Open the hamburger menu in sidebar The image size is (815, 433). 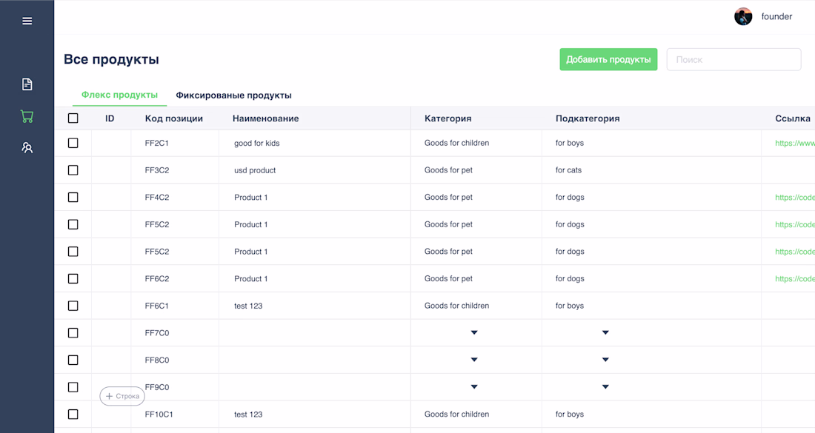[27, 21]
